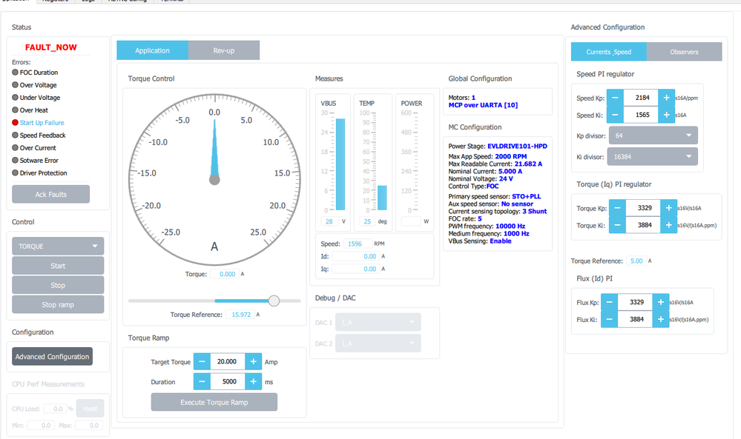This screenshot has height=439, width=741.
Task: Decrease Speed Ki with minus button
Action: pos(615,115)
